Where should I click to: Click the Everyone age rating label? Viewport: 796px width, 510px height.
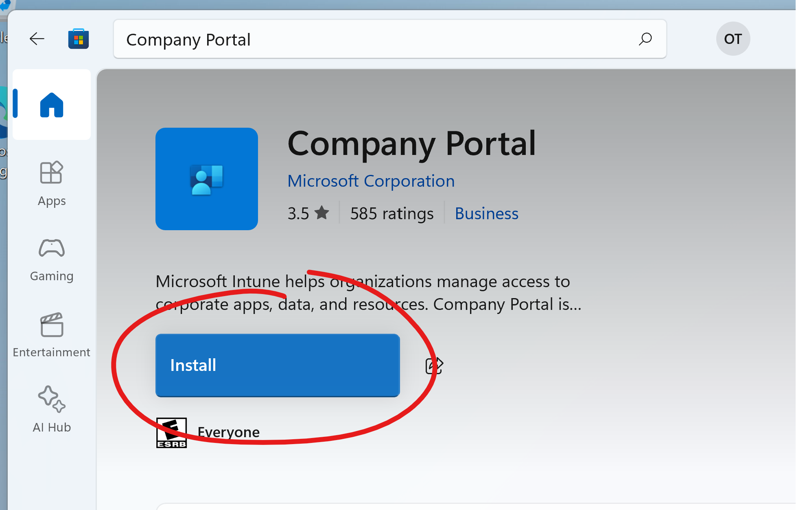tap(228, 432)
